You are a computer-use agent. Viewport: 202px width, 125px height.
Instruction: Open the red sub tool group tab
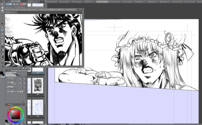click(23, 4)
